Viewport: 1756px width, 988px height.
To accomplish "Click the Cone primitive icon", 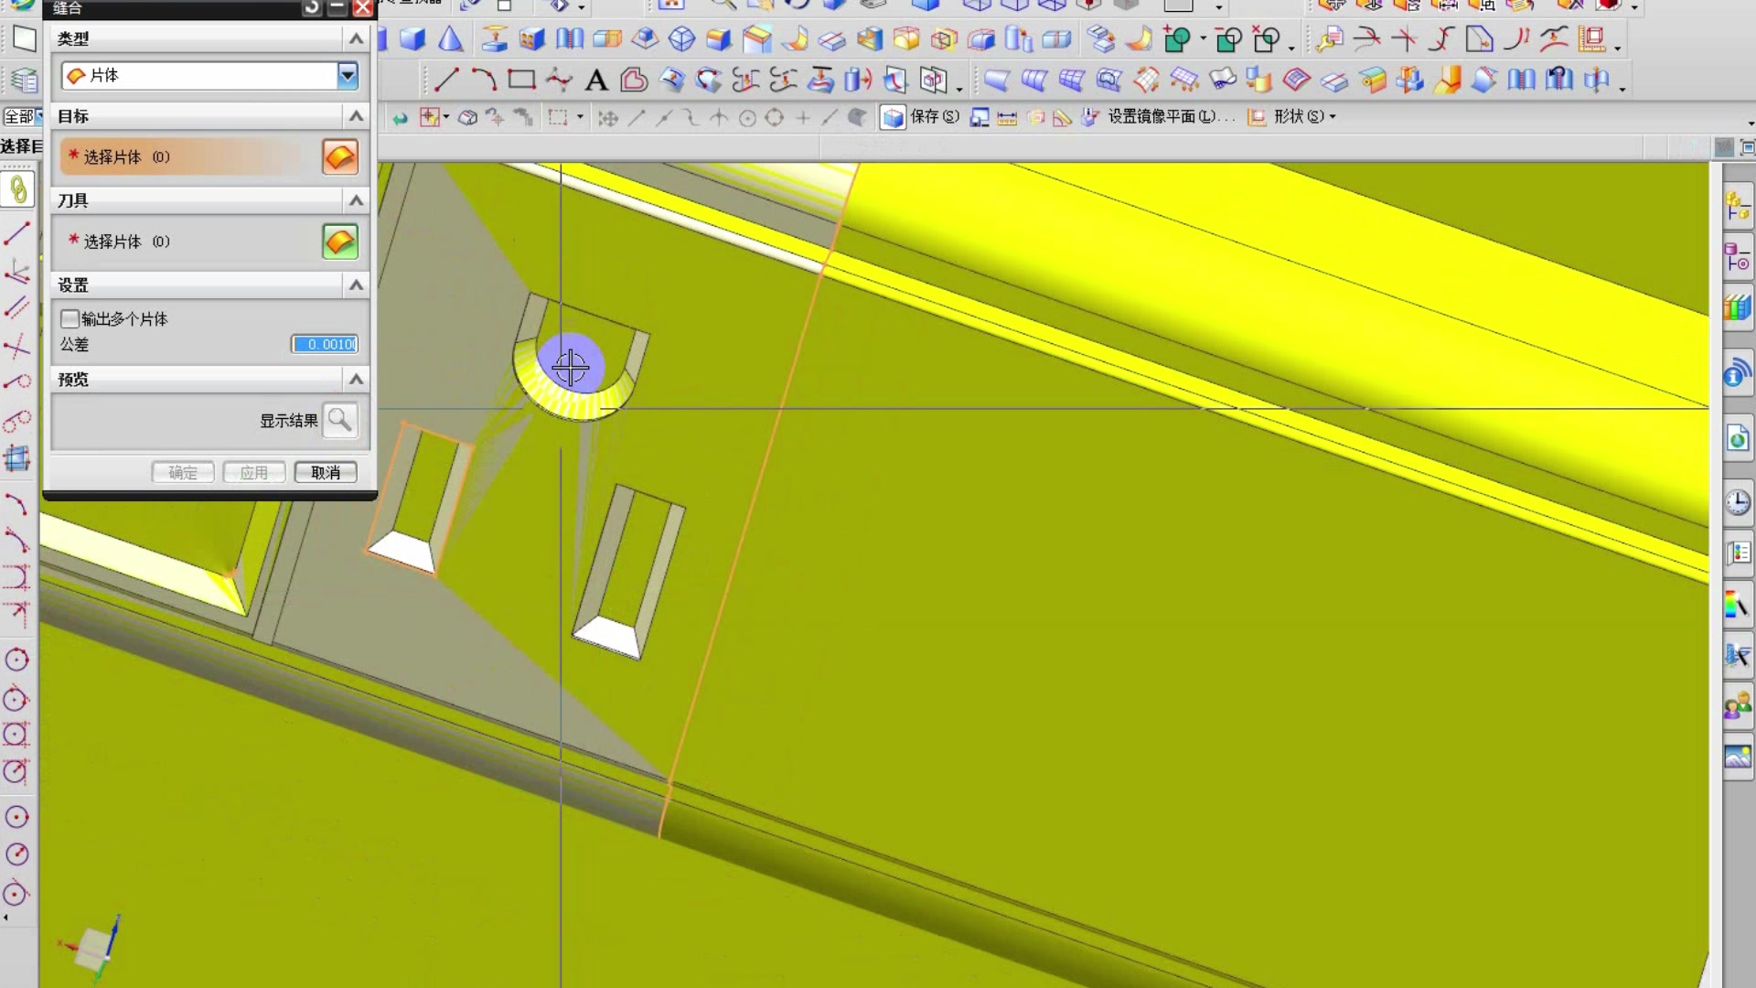I will (x=450, y=39).
